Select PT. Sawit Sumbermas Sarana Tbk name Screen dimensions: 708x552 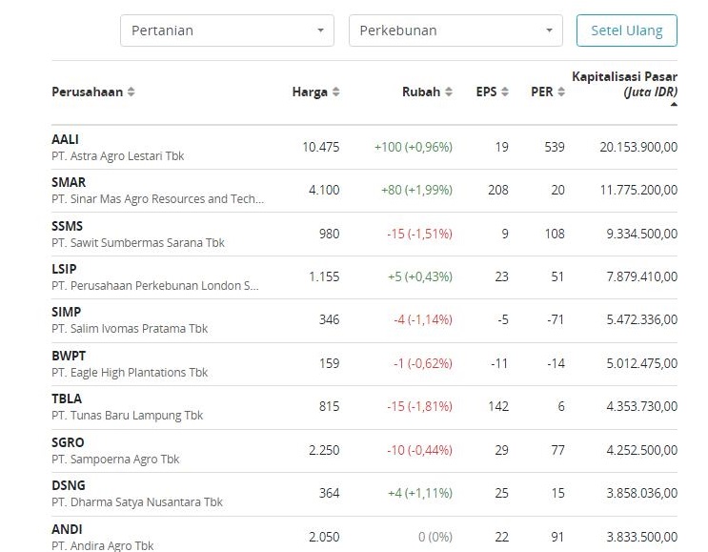coord(138,242)
